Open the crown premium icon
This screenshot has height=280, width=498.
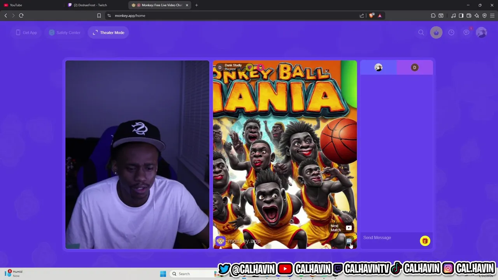click(436, 33)
